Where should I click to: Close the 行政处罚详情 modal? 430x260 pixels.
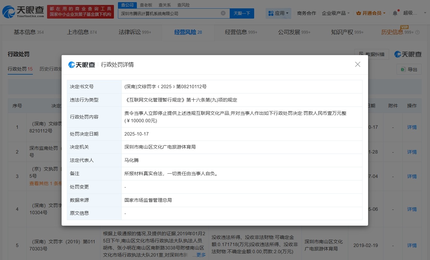pyautogui.click(x=358, y=64)
